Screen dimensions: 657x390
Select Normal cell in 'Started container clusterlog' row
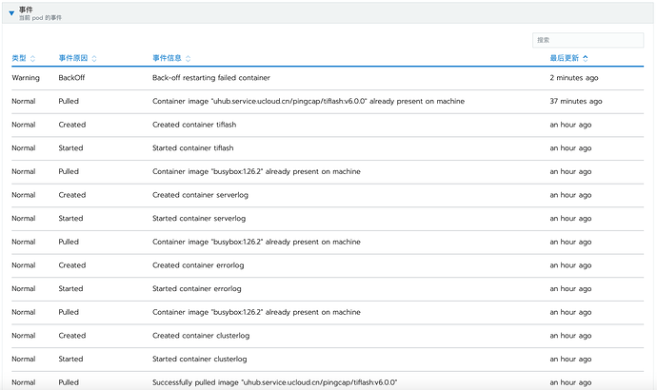(24, 359)
